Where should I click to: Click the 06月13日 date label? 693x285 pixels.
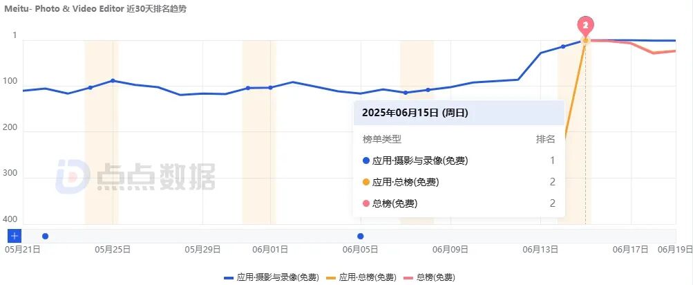tap(540, 250)
